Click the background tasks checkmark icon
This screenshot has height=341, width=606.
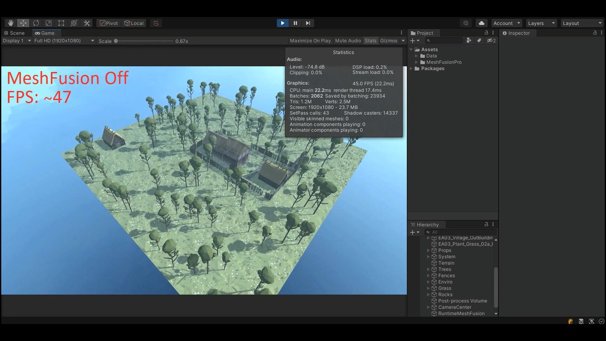pos(601,321)
